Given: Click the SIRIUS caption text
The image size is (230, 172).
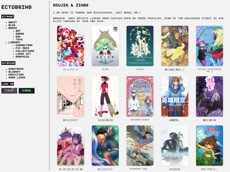Looking at the screenshot, I should click(x=140, y=69).
